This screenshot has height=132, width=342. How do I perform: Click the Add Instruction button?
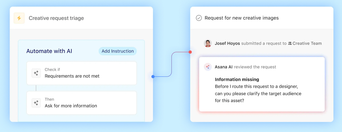[118, 51]
